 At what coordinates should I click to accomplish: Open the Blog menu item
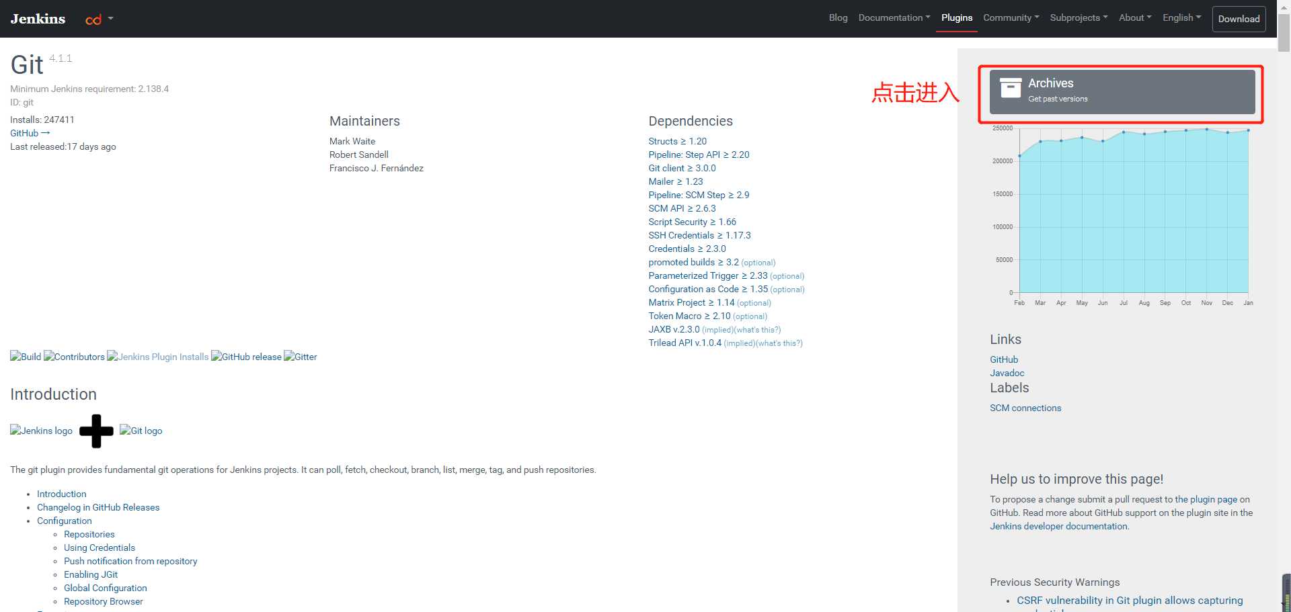[x=838, y=18]
